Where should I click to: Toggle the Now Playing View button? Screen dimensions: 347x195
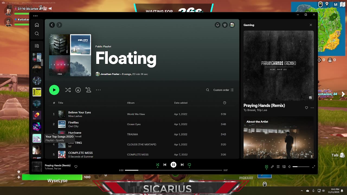[x=266, y=167]
